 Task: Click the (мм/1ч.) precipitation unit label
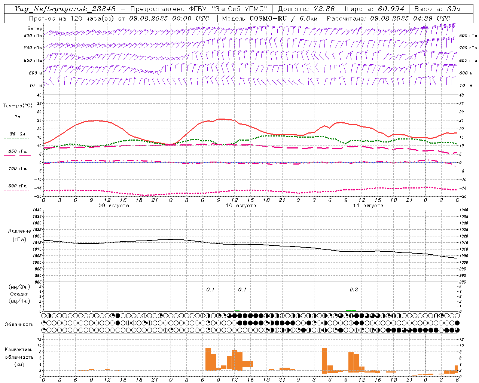[x=19, y=301]
